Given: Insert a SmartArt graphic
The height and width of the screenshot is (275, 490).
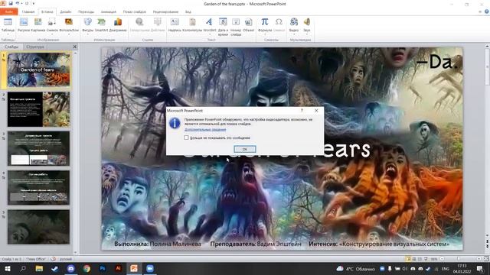Looking at the screenshot, I should click(x=101, y=24).
